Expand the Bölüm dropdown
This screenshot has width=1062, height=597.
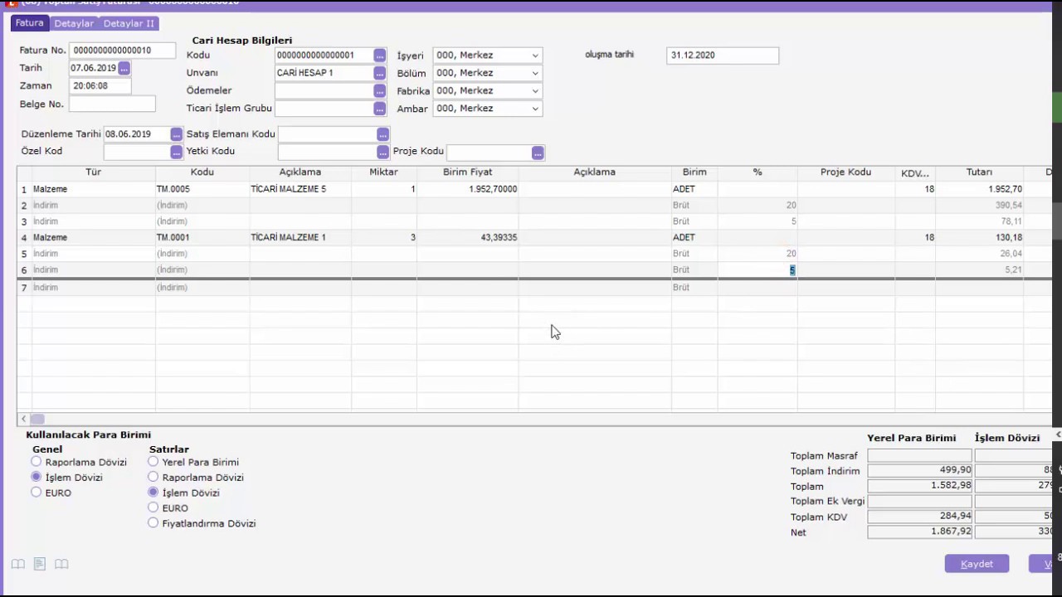(x=535, y=73)
